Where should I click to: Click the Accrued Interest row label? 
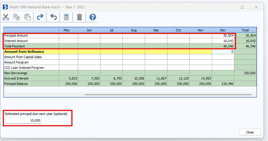tap(16, 78)
